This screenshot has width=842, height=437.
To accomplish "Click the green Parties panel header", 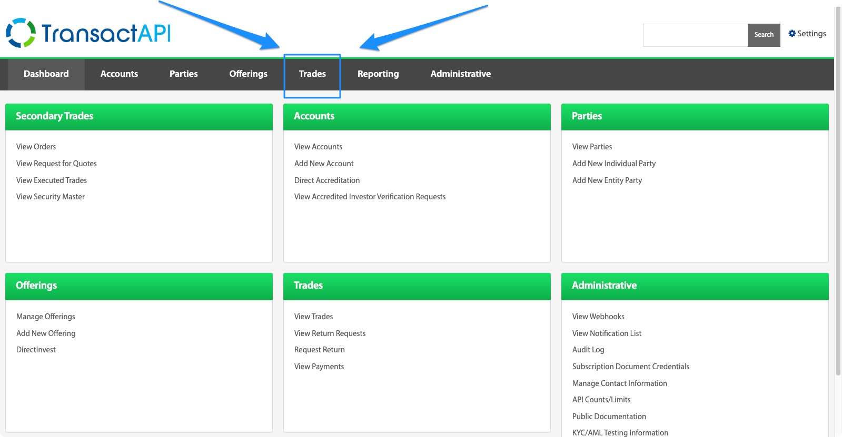I will pos(695,117).
